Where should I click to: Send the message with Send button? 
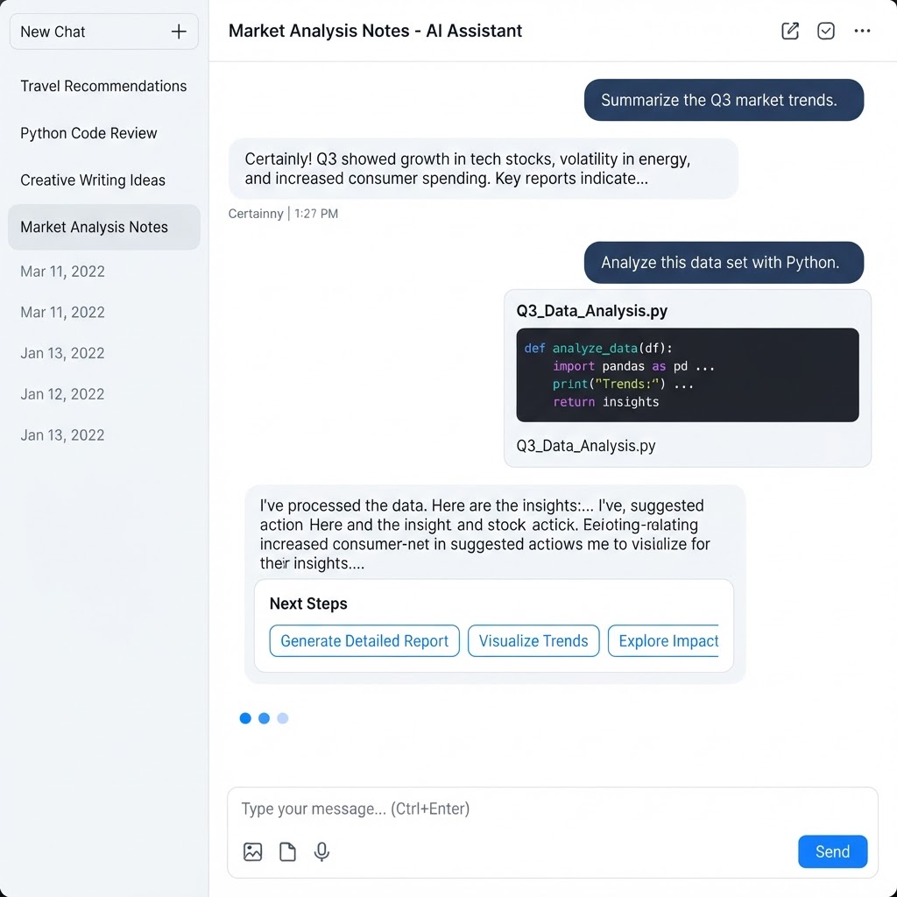tap(832, 851)
